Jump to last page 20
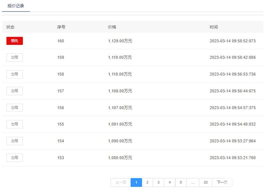 (x=206, y=182)
